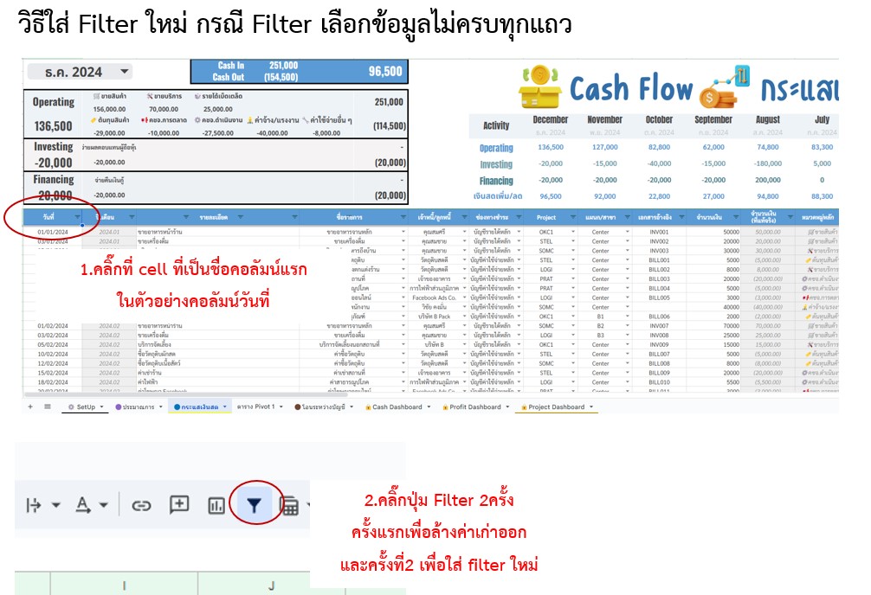Click the Filter funnel icon in toolbar
Viewport: 871px width, 595px height.
(255, 505)
